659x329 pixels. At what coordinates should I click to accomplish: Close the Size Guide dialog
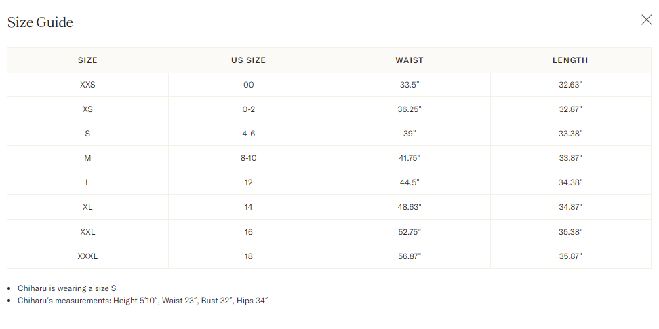646,20
